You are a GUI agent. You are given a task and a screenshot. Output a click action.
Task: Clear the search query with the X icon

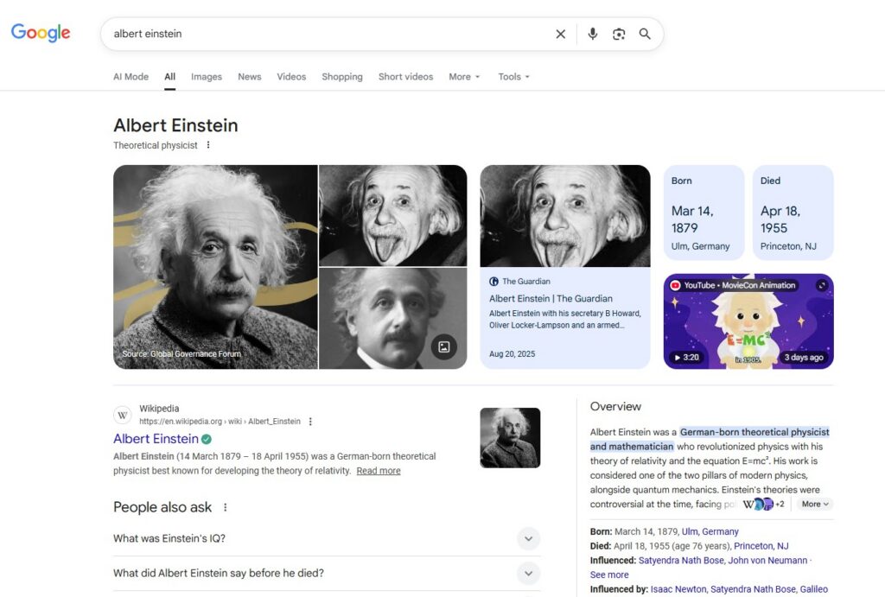coord(560,34)
